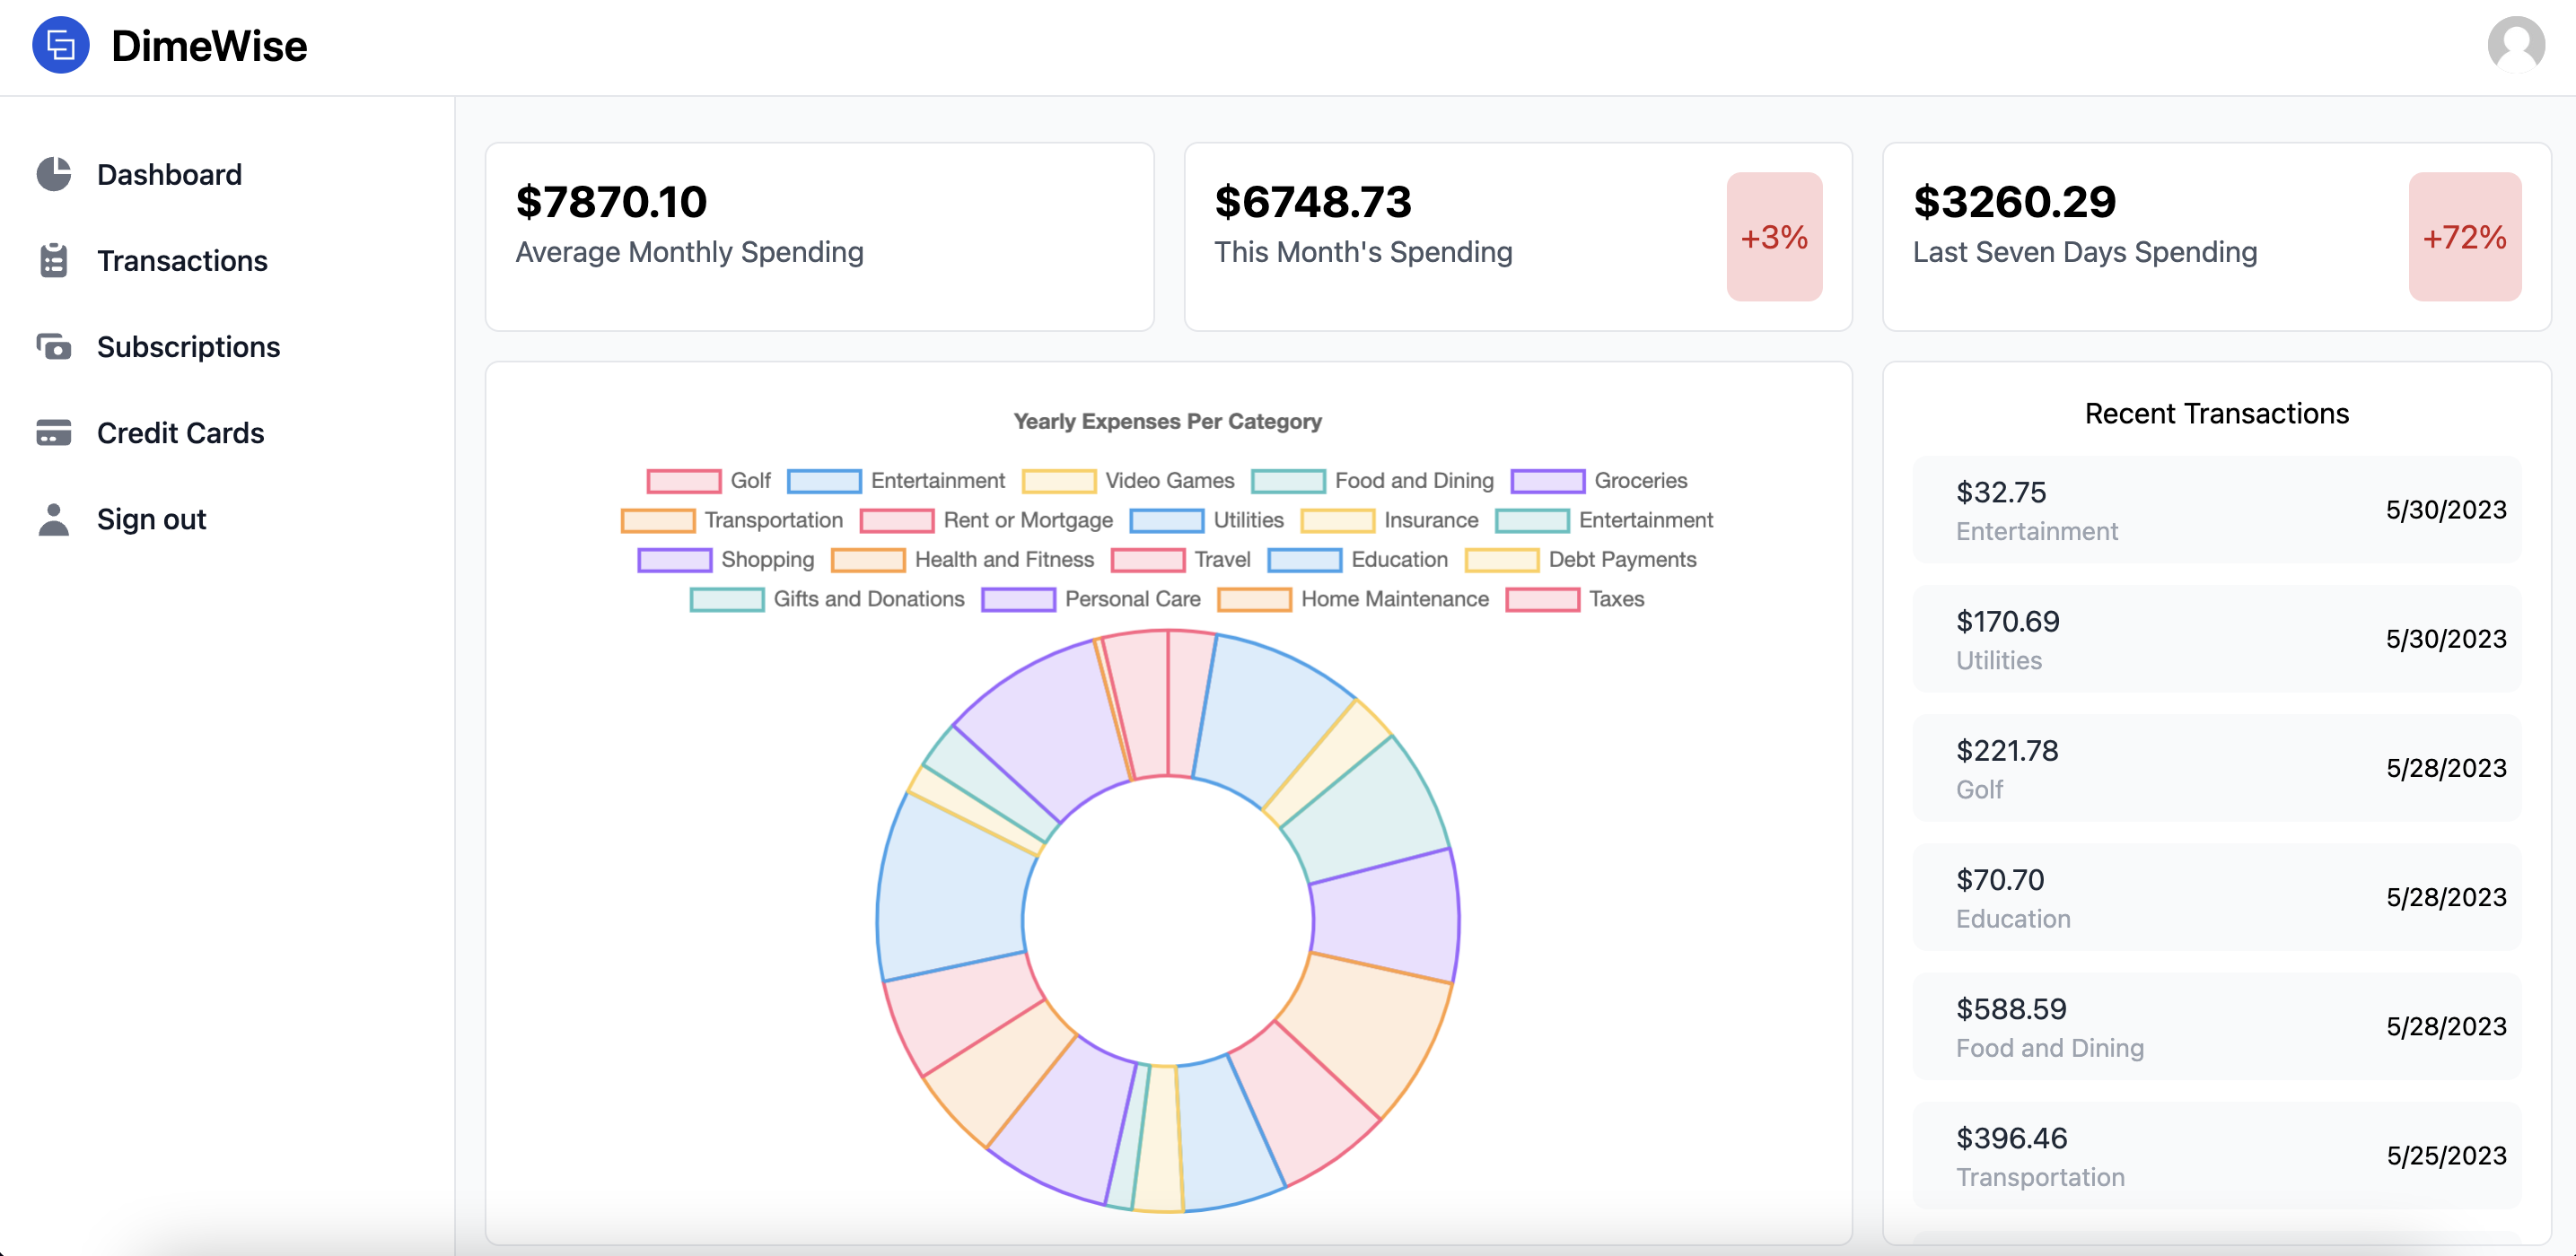Toggle the Gifts and Donations legend swatch
Screen dimensions: 2576x1256
727,599
